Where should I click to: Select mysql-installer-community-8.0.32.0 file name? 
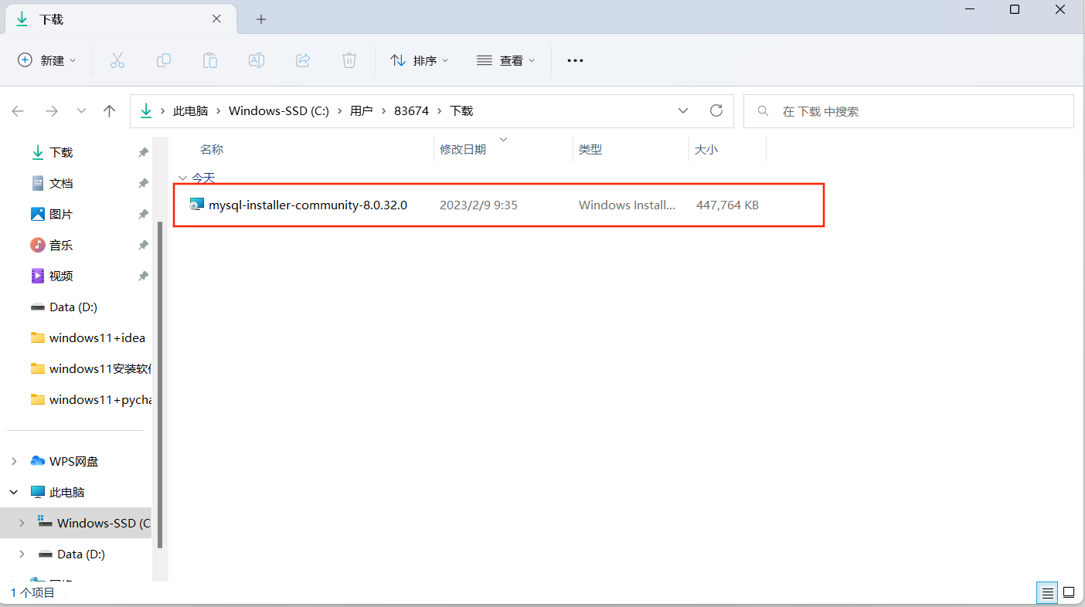pyautogui.click(x=308, y=205)
